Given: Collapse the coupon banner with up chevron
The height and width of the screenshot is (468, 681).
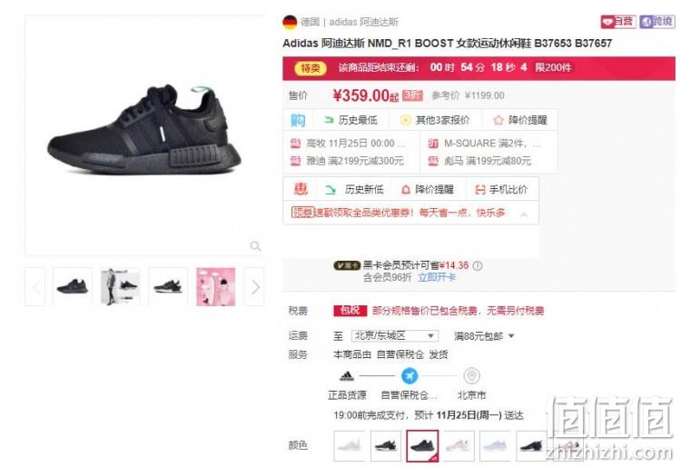Looking at the screenshot, I should 524,214.
